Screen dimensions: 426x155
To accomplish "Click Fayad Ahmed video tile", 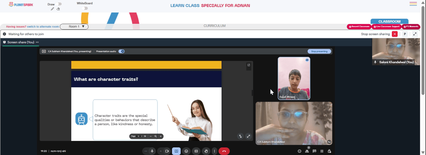I will point(294,78).
